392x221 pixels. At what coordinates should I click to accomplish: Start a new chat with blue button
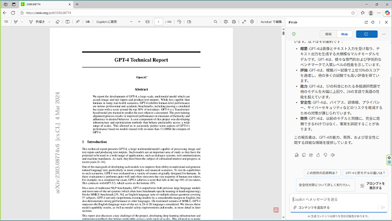pyautogui.click(x=366, y=34)
